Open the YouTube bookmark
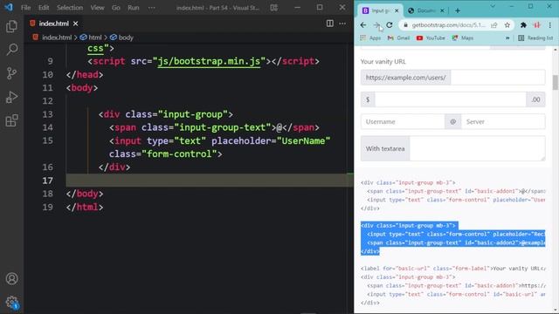The image size is (559, 314). coord(431,38)
